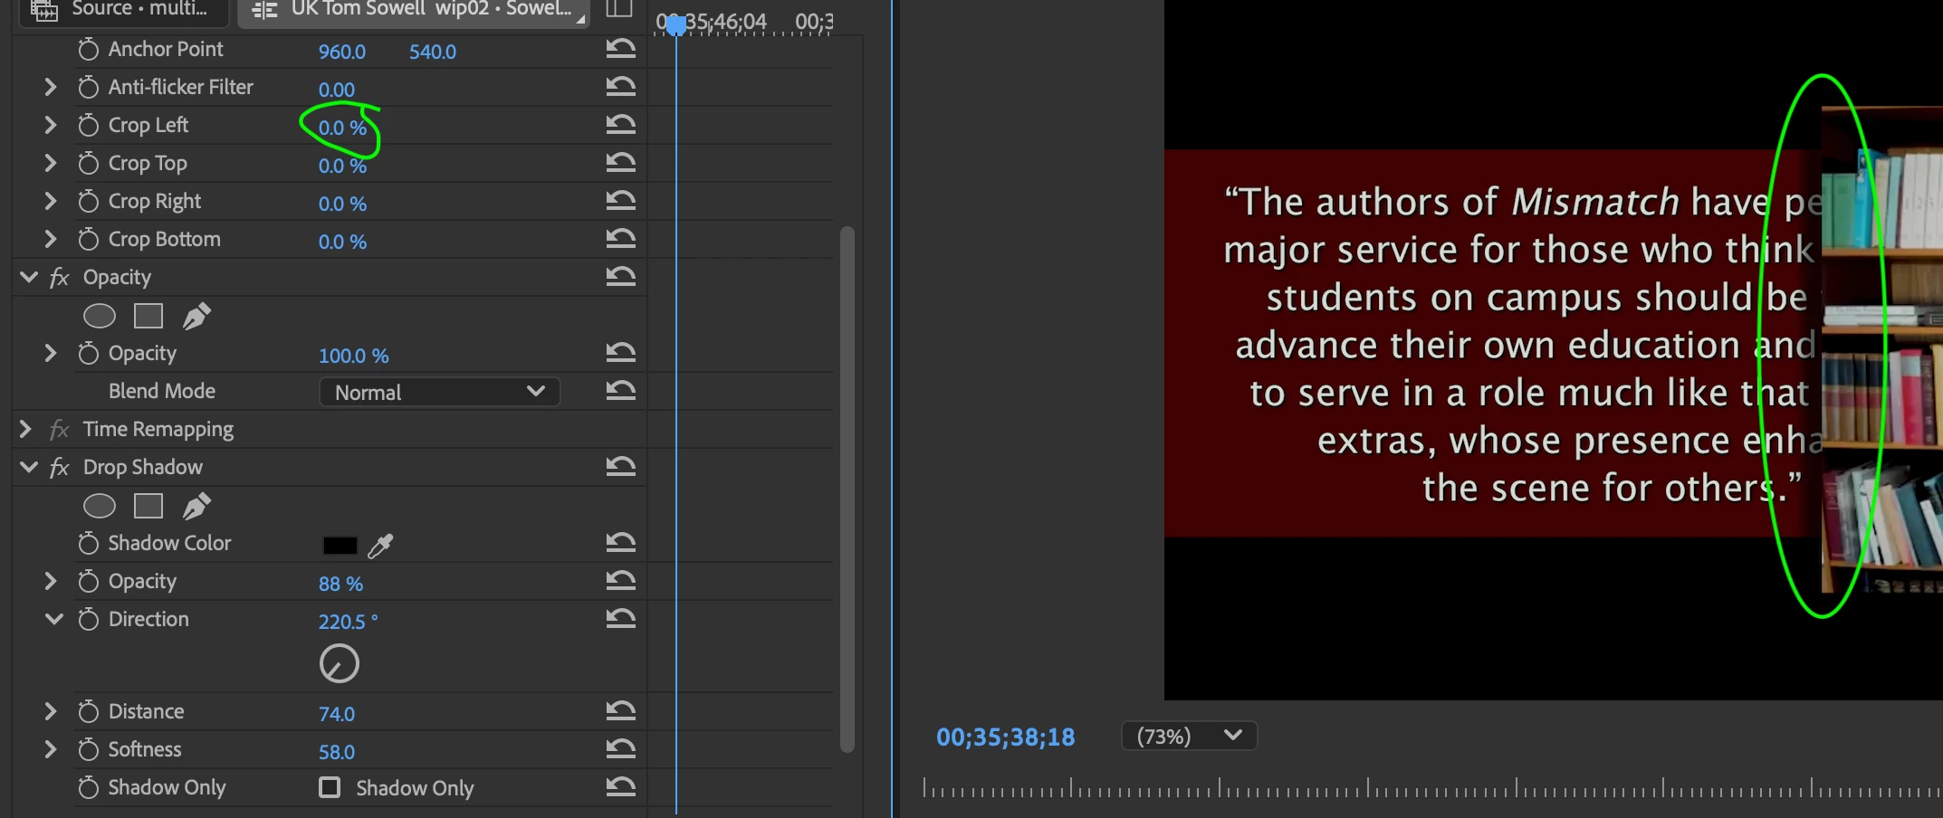Open the black Shadow Color swatch
Screen dimensions: 1943x818
click(x=340, y=545)
